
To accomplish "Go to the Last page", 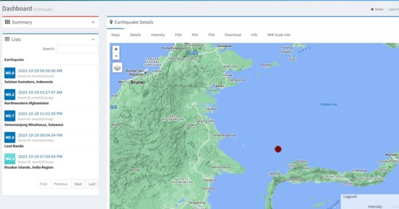I will point(92,184).
